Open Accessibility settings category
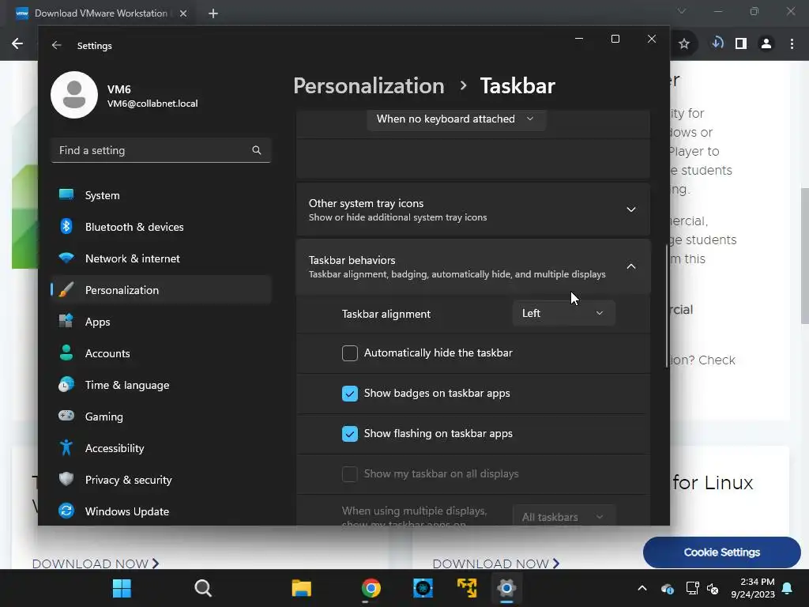This screenshot has width=809, height=607. pyautogui.click(x=161, y=448)
